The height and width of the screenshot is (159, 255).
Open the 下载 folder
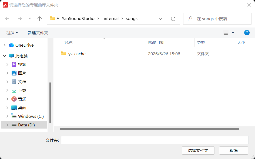22,90
